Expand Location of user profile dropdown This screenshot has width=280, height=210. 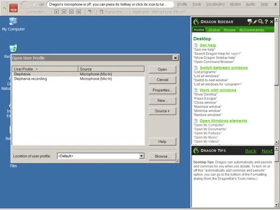click(x=141, y=156)
